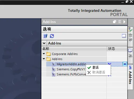Click the 选项 section header
This screenshot has height=99, width=134.
point(84,29)
